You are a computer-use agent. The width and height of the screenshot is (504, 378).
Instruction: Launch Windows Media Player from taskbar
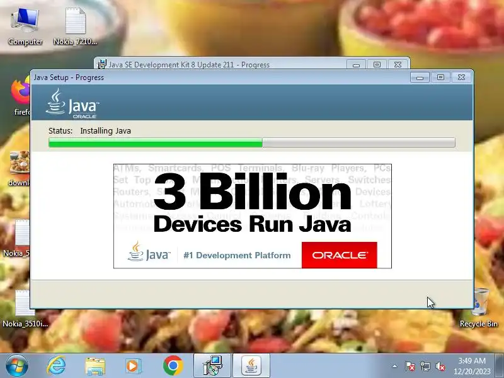pos(133,366)
